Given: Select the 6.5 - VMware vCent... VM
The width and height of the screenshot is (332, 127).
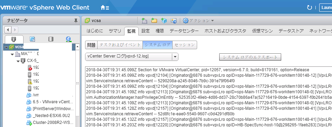Looking at the screenshot, I should [x=50, y=102].
